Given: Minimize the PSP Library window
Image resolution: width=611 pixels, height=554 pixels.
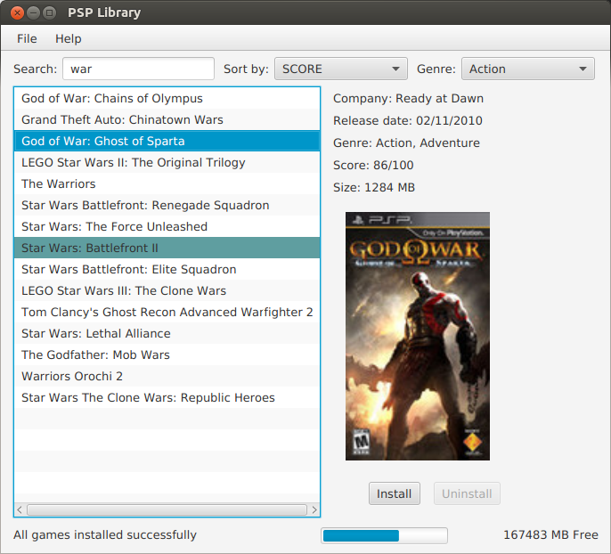Looking at the screenshot, I should [34, 12].
